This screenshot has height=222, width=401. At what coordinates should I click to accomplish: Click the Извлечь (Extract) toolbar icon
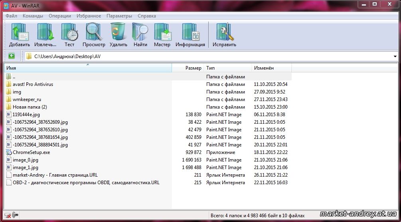click(x=45, y=35)
